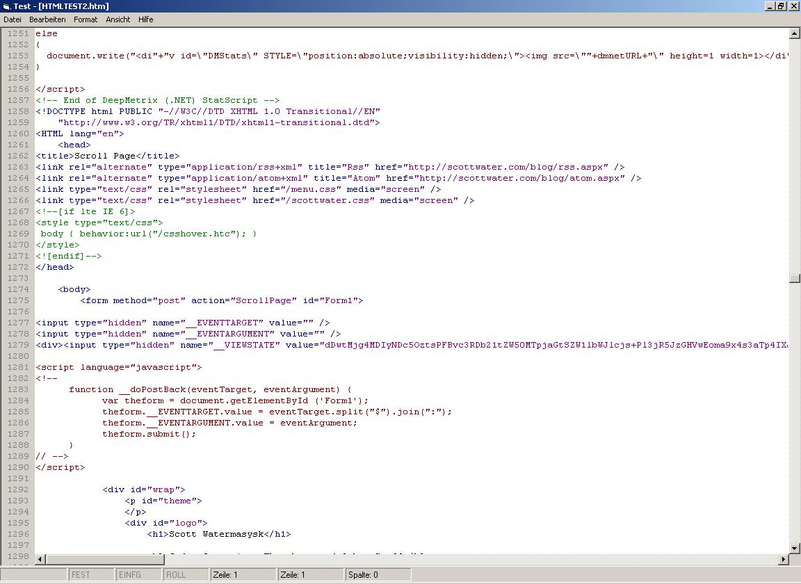The height and width of the screenshot is (584, 801).
Task: Click the '<!--[if lte IE 6]>' line
Action: 86,211
